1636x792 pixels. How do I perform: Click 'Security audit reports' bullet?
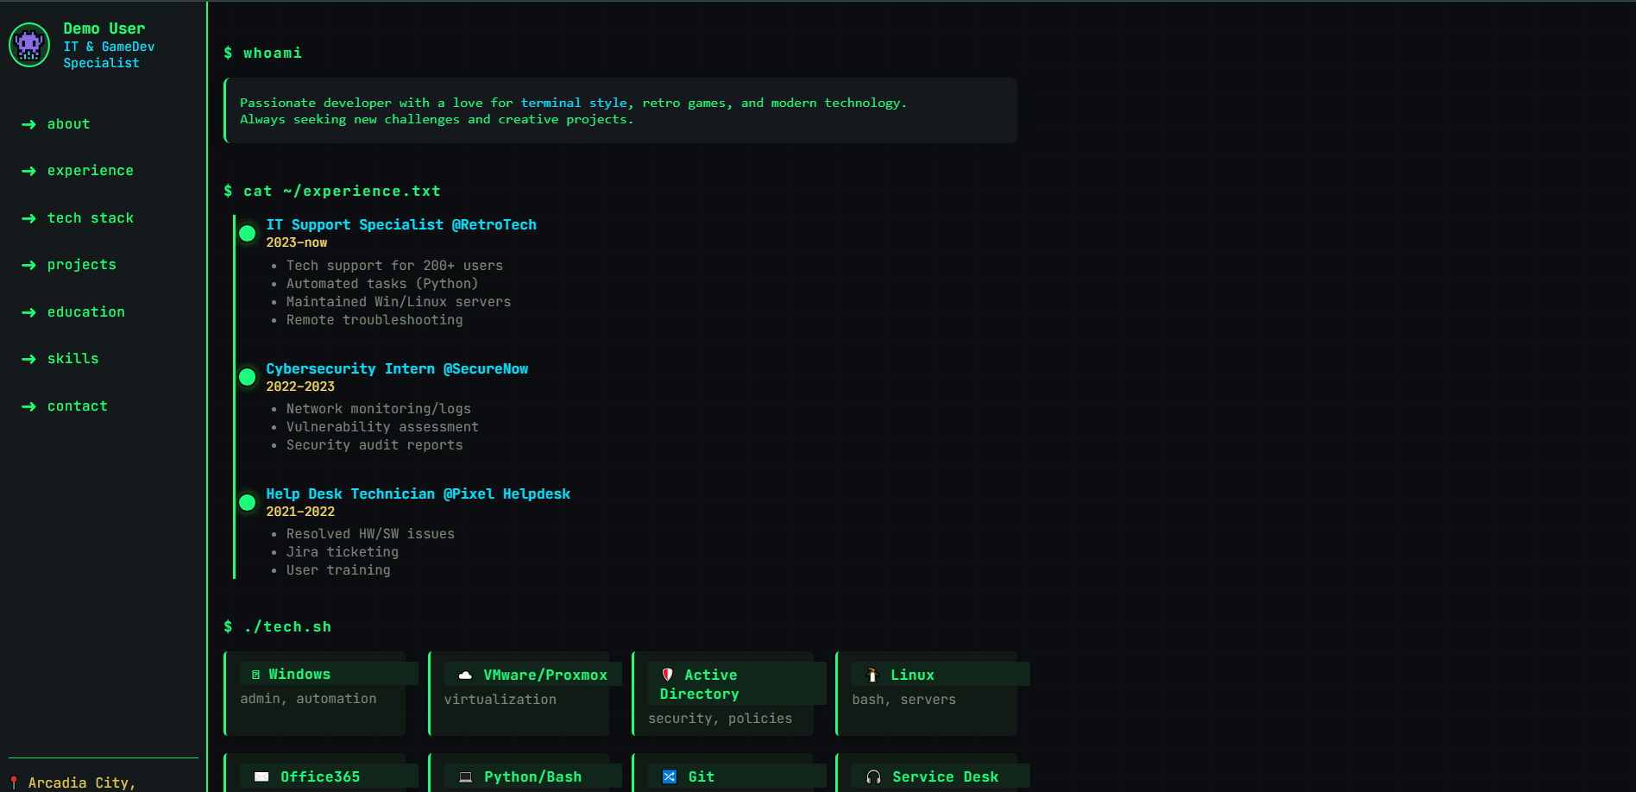coord(374,445)
